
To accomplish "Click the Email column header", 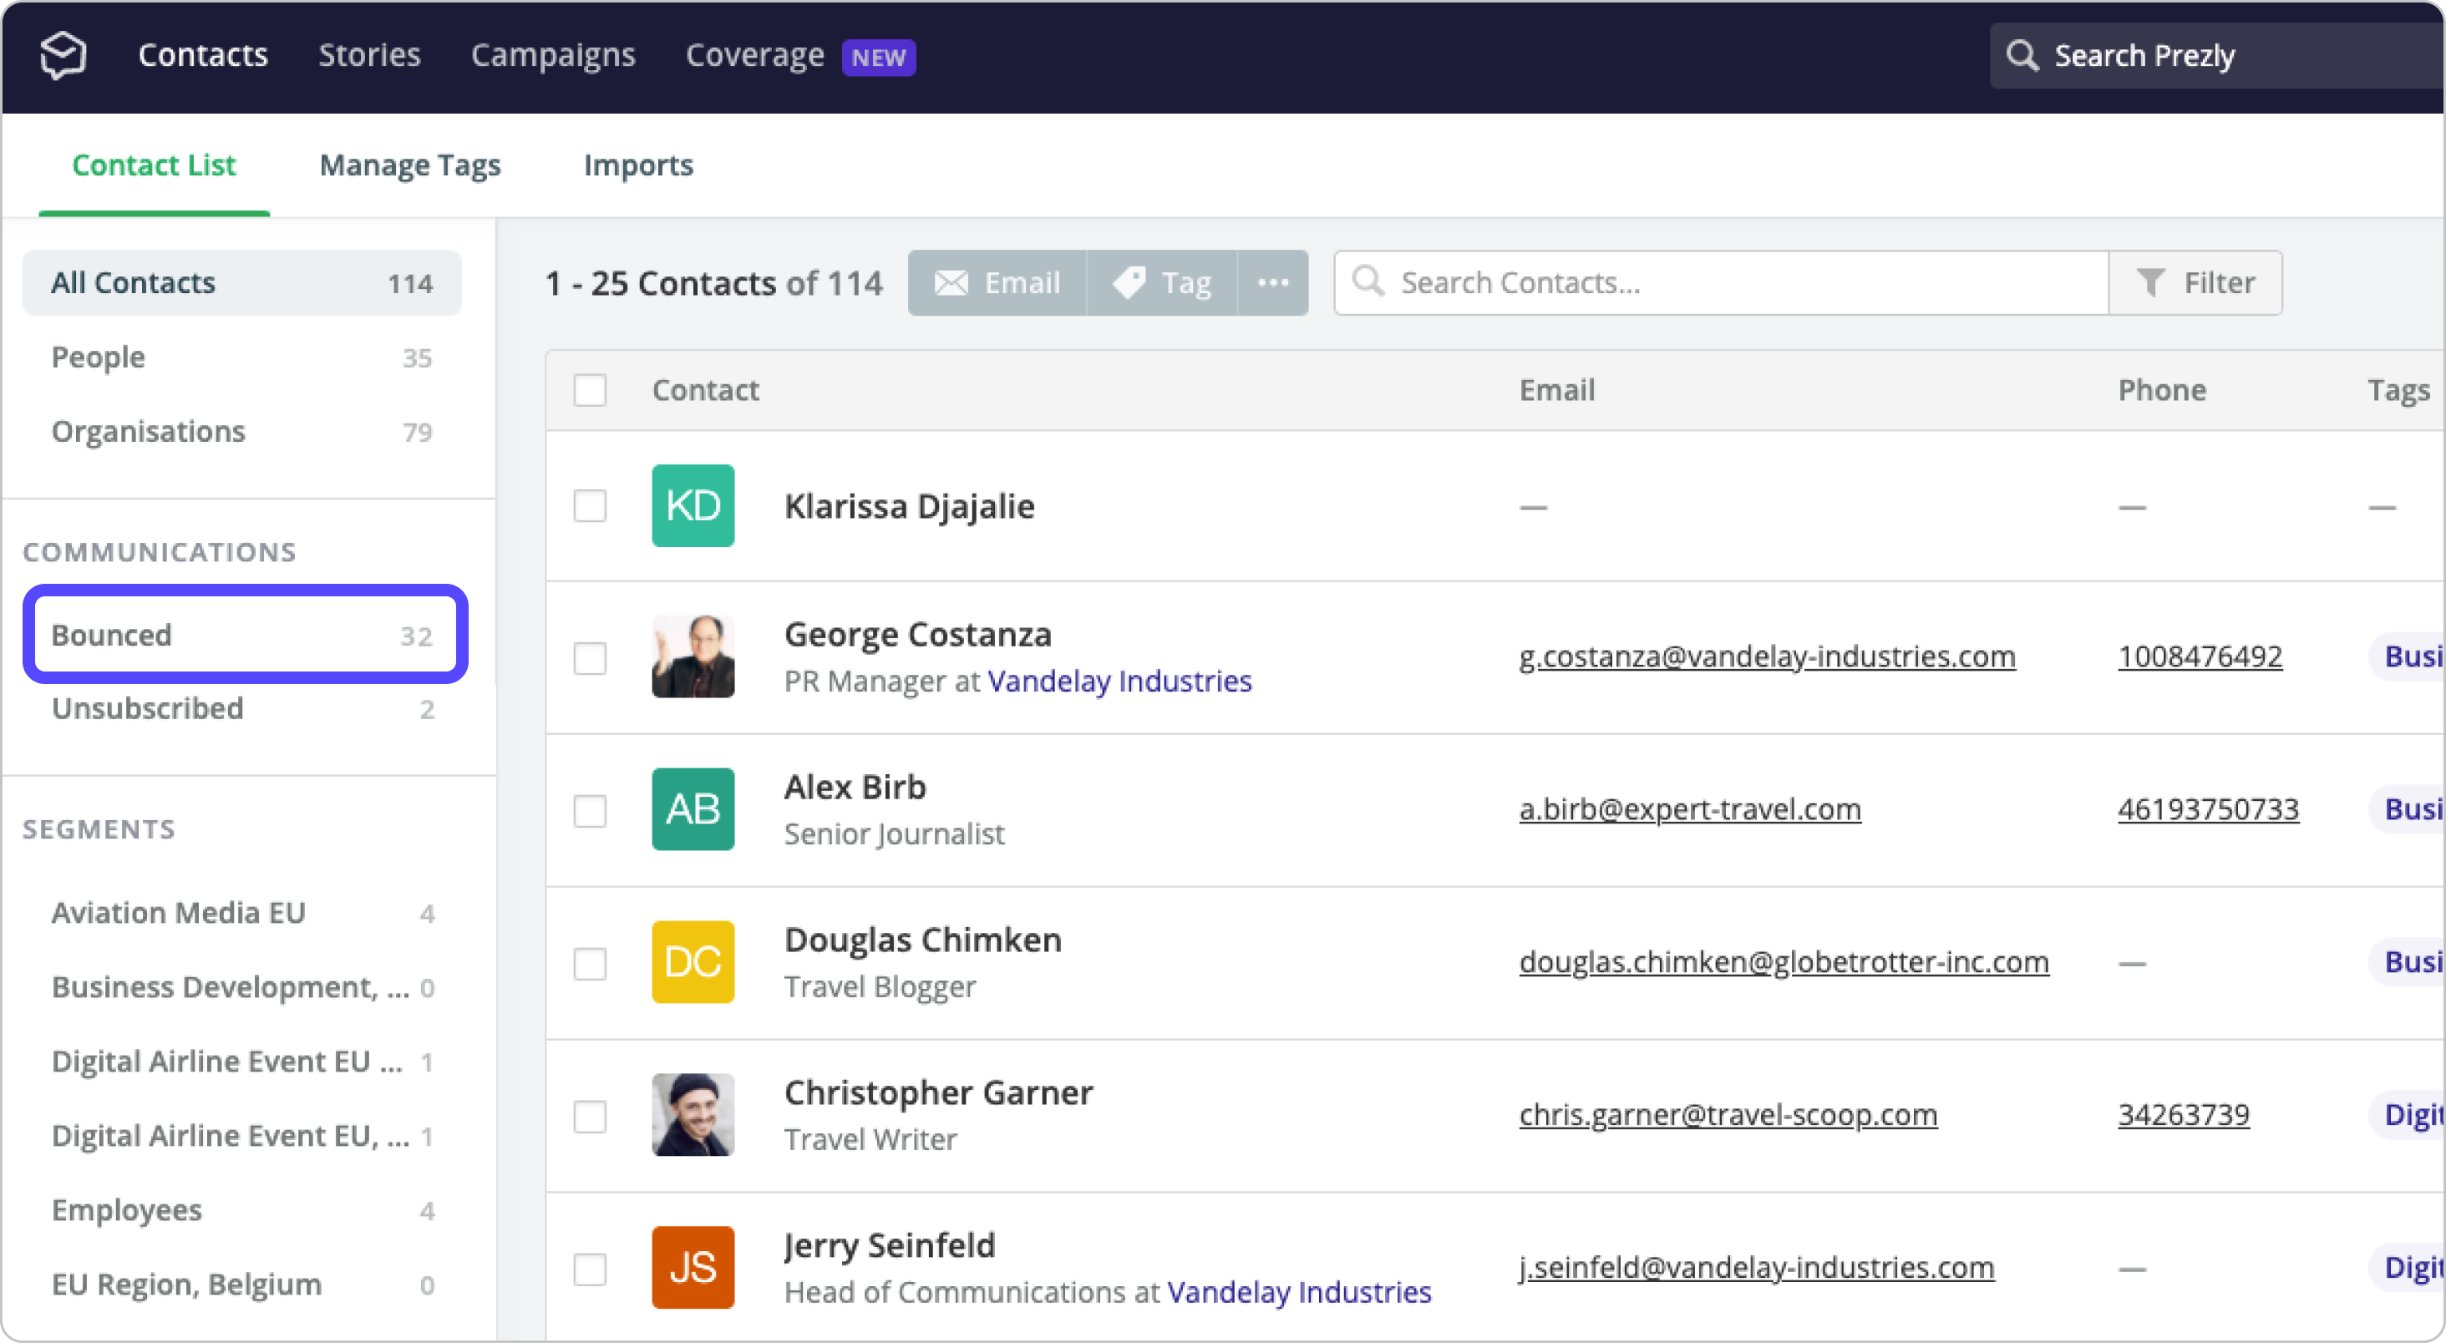I will [1557, 390].
